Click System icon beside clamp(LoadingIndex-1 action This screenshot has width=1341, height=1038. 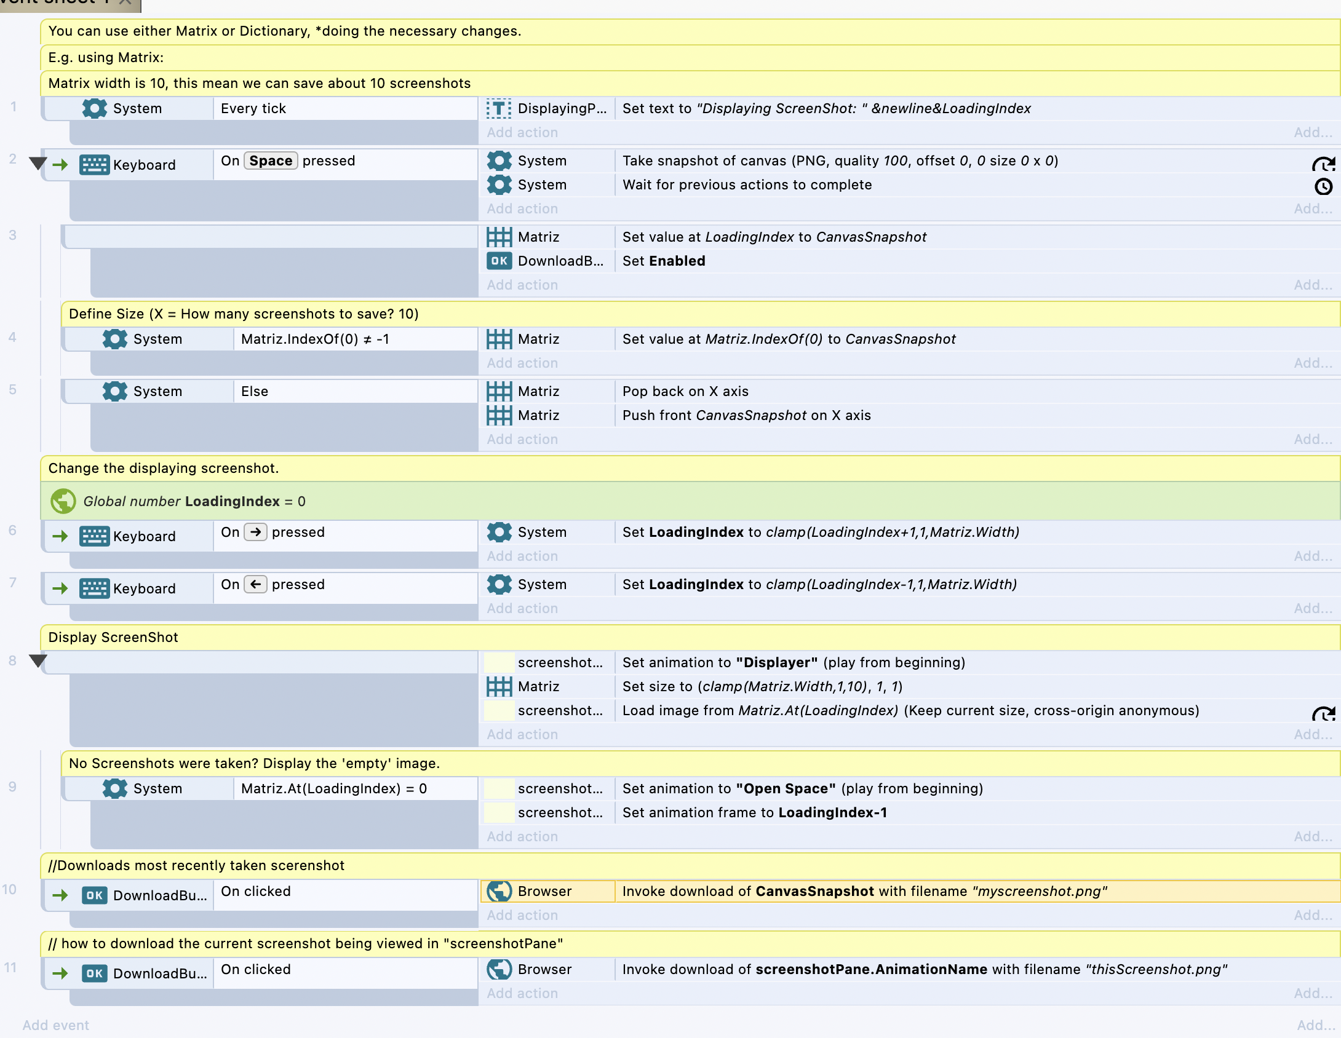point(499,584)
